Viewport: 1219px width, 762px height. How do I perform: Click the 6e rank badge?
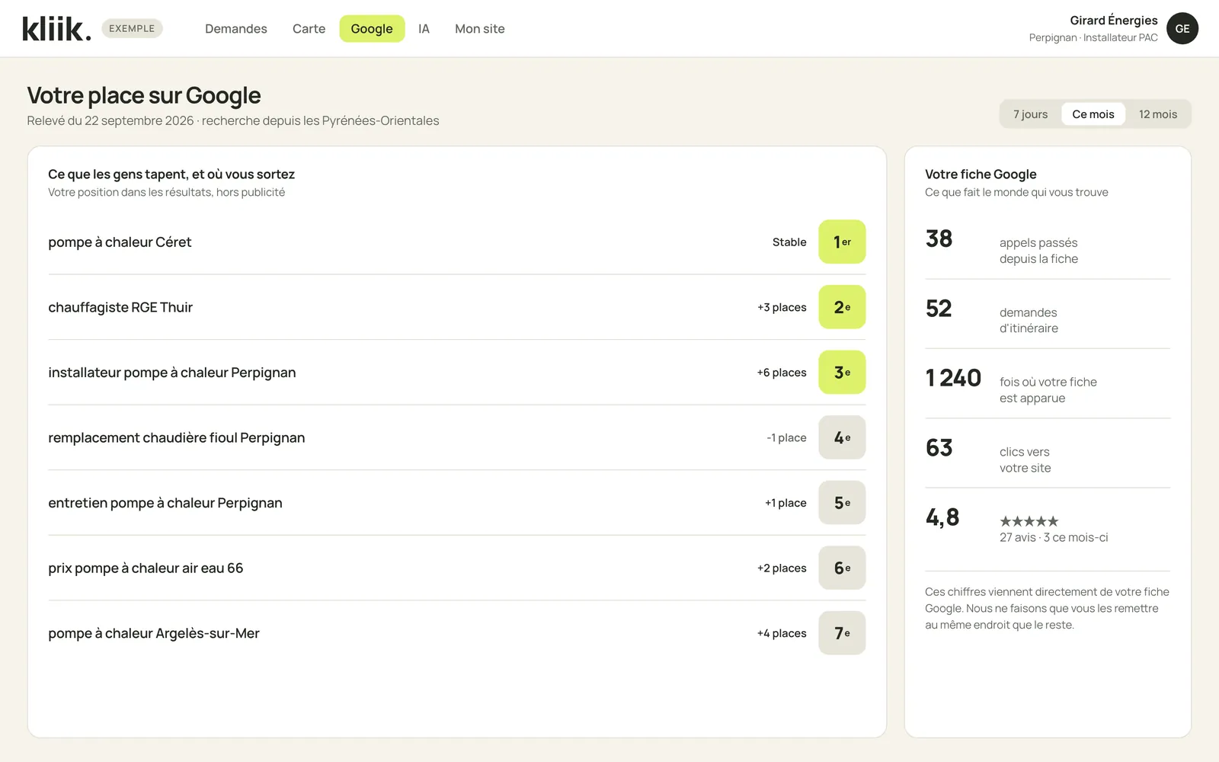click(842, 568)
